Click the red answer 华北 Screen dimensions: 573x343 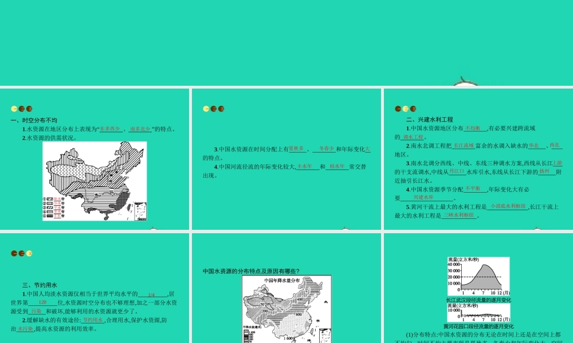tap(534, 145)
